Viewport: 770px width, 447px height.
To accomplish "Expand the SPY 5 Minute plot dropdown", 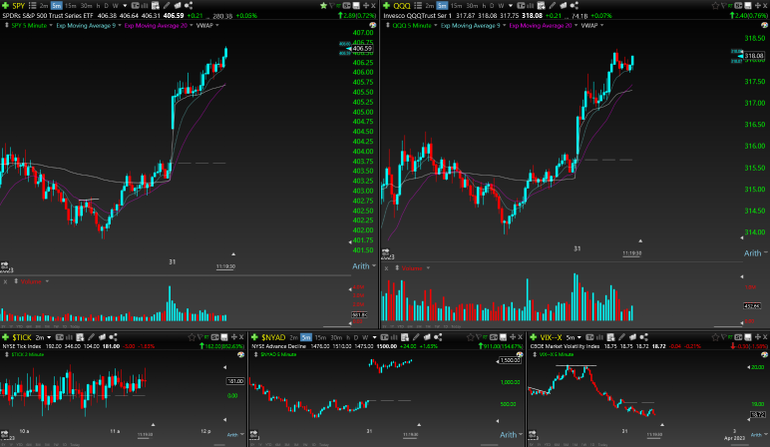I will [51, 25].
